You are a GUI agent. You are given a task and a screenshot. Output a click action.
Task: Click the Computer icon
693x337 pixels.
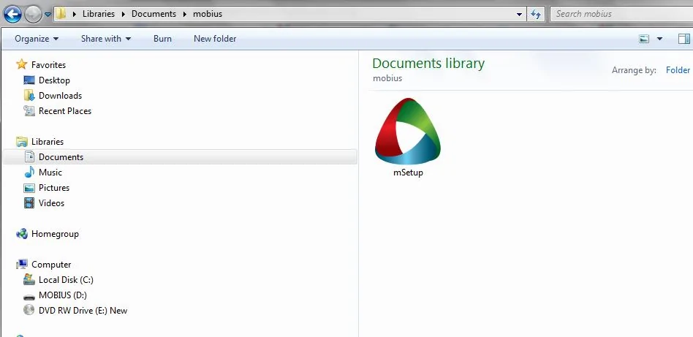(x=22, y=265)
